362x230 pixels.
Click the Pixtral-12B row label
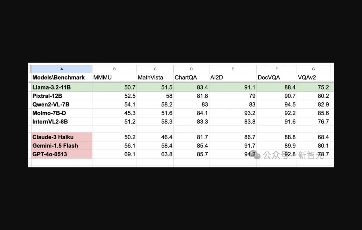(47, 96)
